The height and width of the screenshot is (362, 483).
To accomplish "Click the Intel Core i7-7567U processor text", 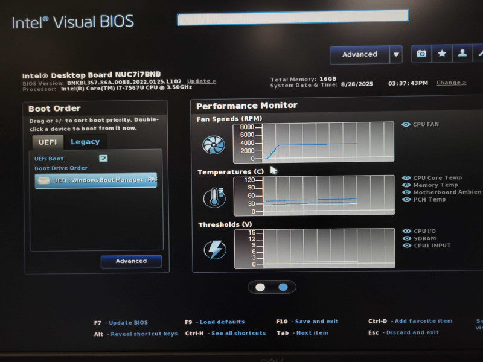I will (x=126, y=88).
